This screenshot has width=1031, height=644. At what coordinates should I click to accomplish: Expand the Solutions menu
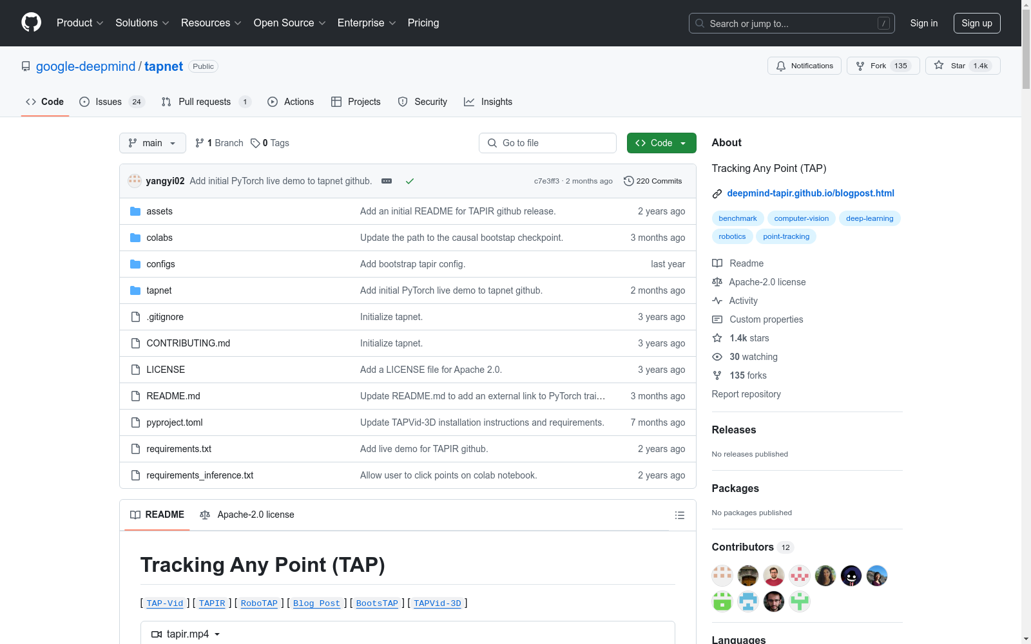[x=142, y=23]
